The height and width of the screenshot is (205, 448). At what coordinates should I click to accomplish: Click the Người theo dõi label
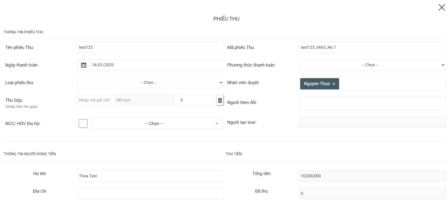[242, 102]
